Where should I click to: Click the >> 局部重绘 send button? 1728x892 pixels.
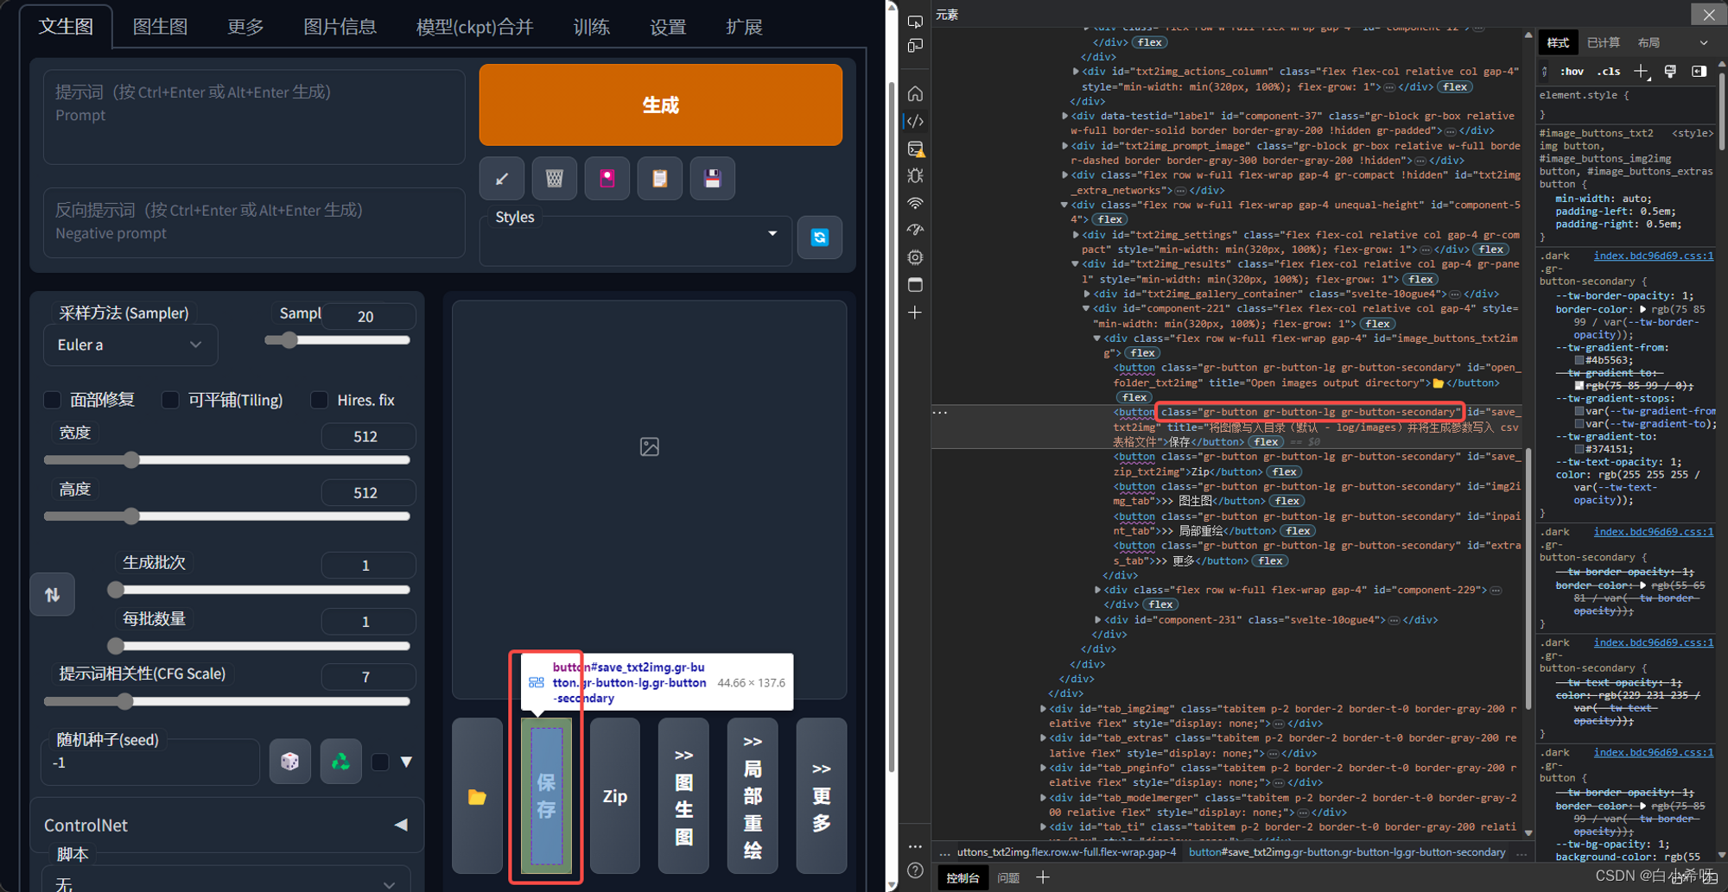pyautogui.click(x=753, y=796)
